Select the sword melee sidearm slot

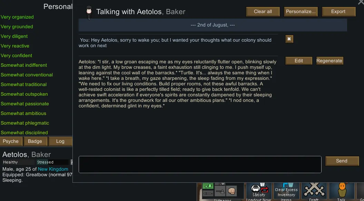pos(208,194)
